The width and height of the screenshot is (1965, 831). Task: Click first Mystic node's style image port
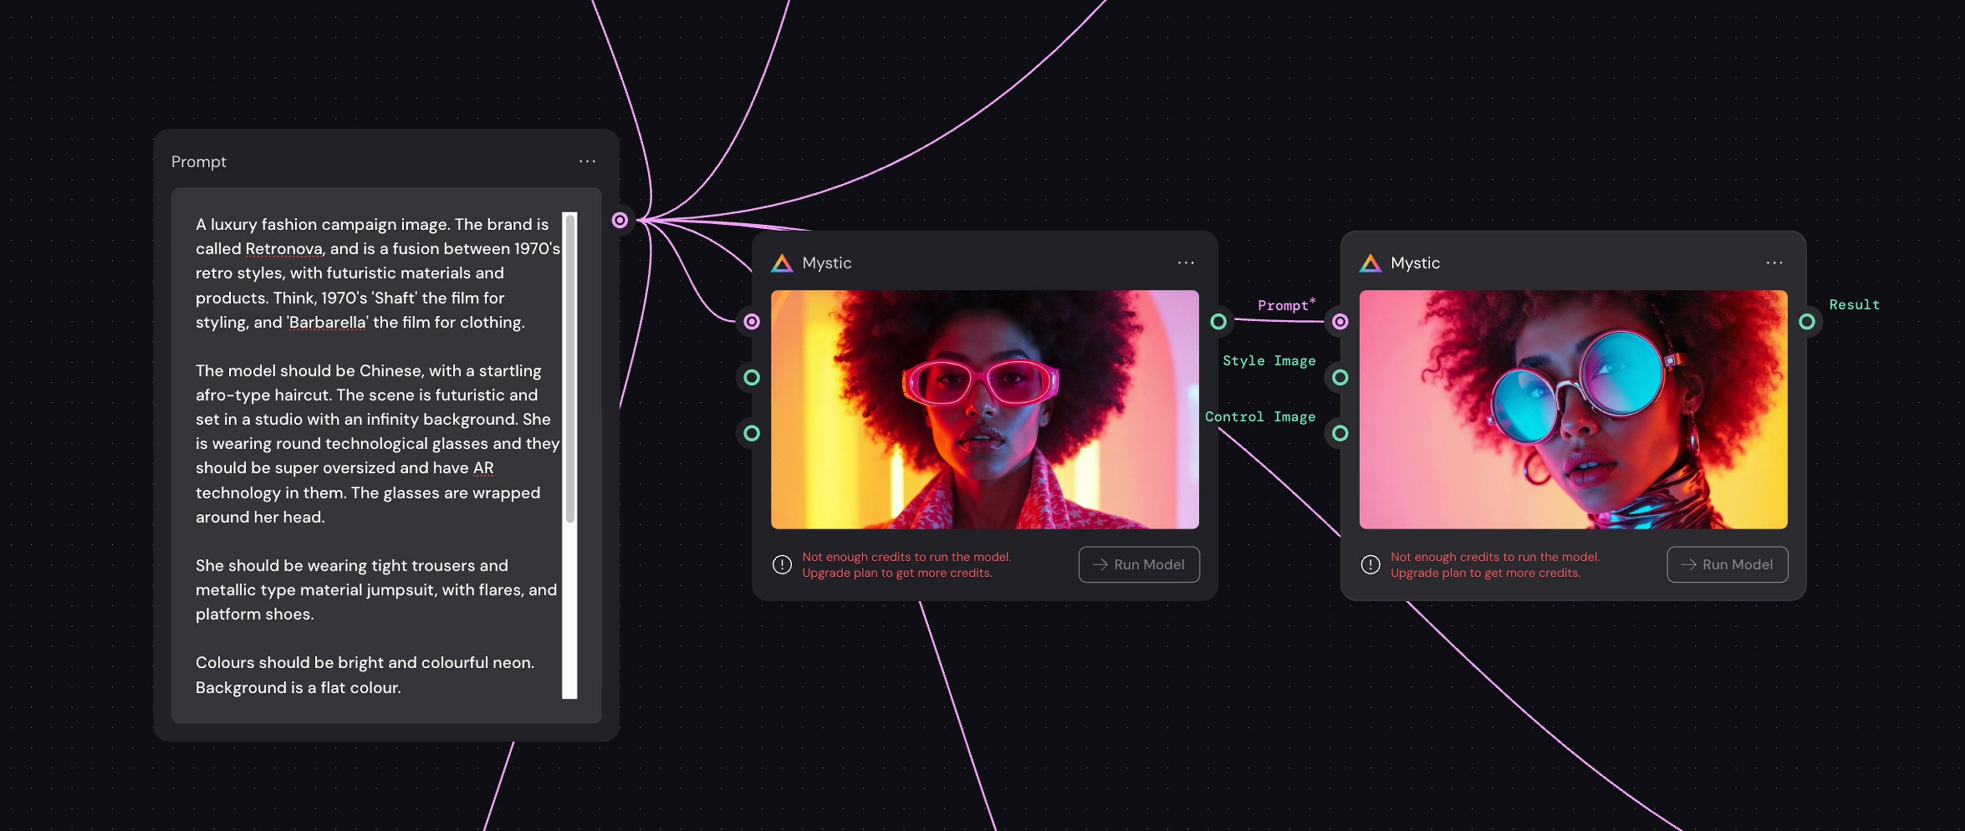point(751,377)
